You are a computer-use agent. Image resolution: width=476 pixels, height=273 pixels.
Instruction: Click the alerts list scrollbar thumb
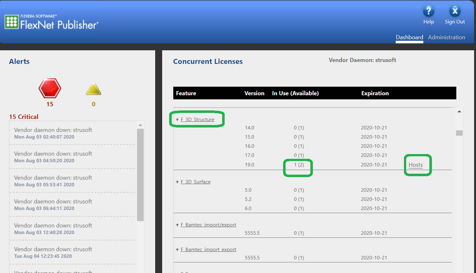coord(140,175)
